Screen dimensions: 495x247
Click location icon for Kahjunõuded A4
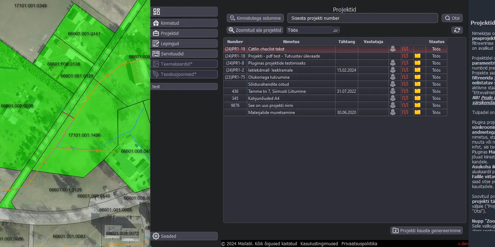click(393, 98)
